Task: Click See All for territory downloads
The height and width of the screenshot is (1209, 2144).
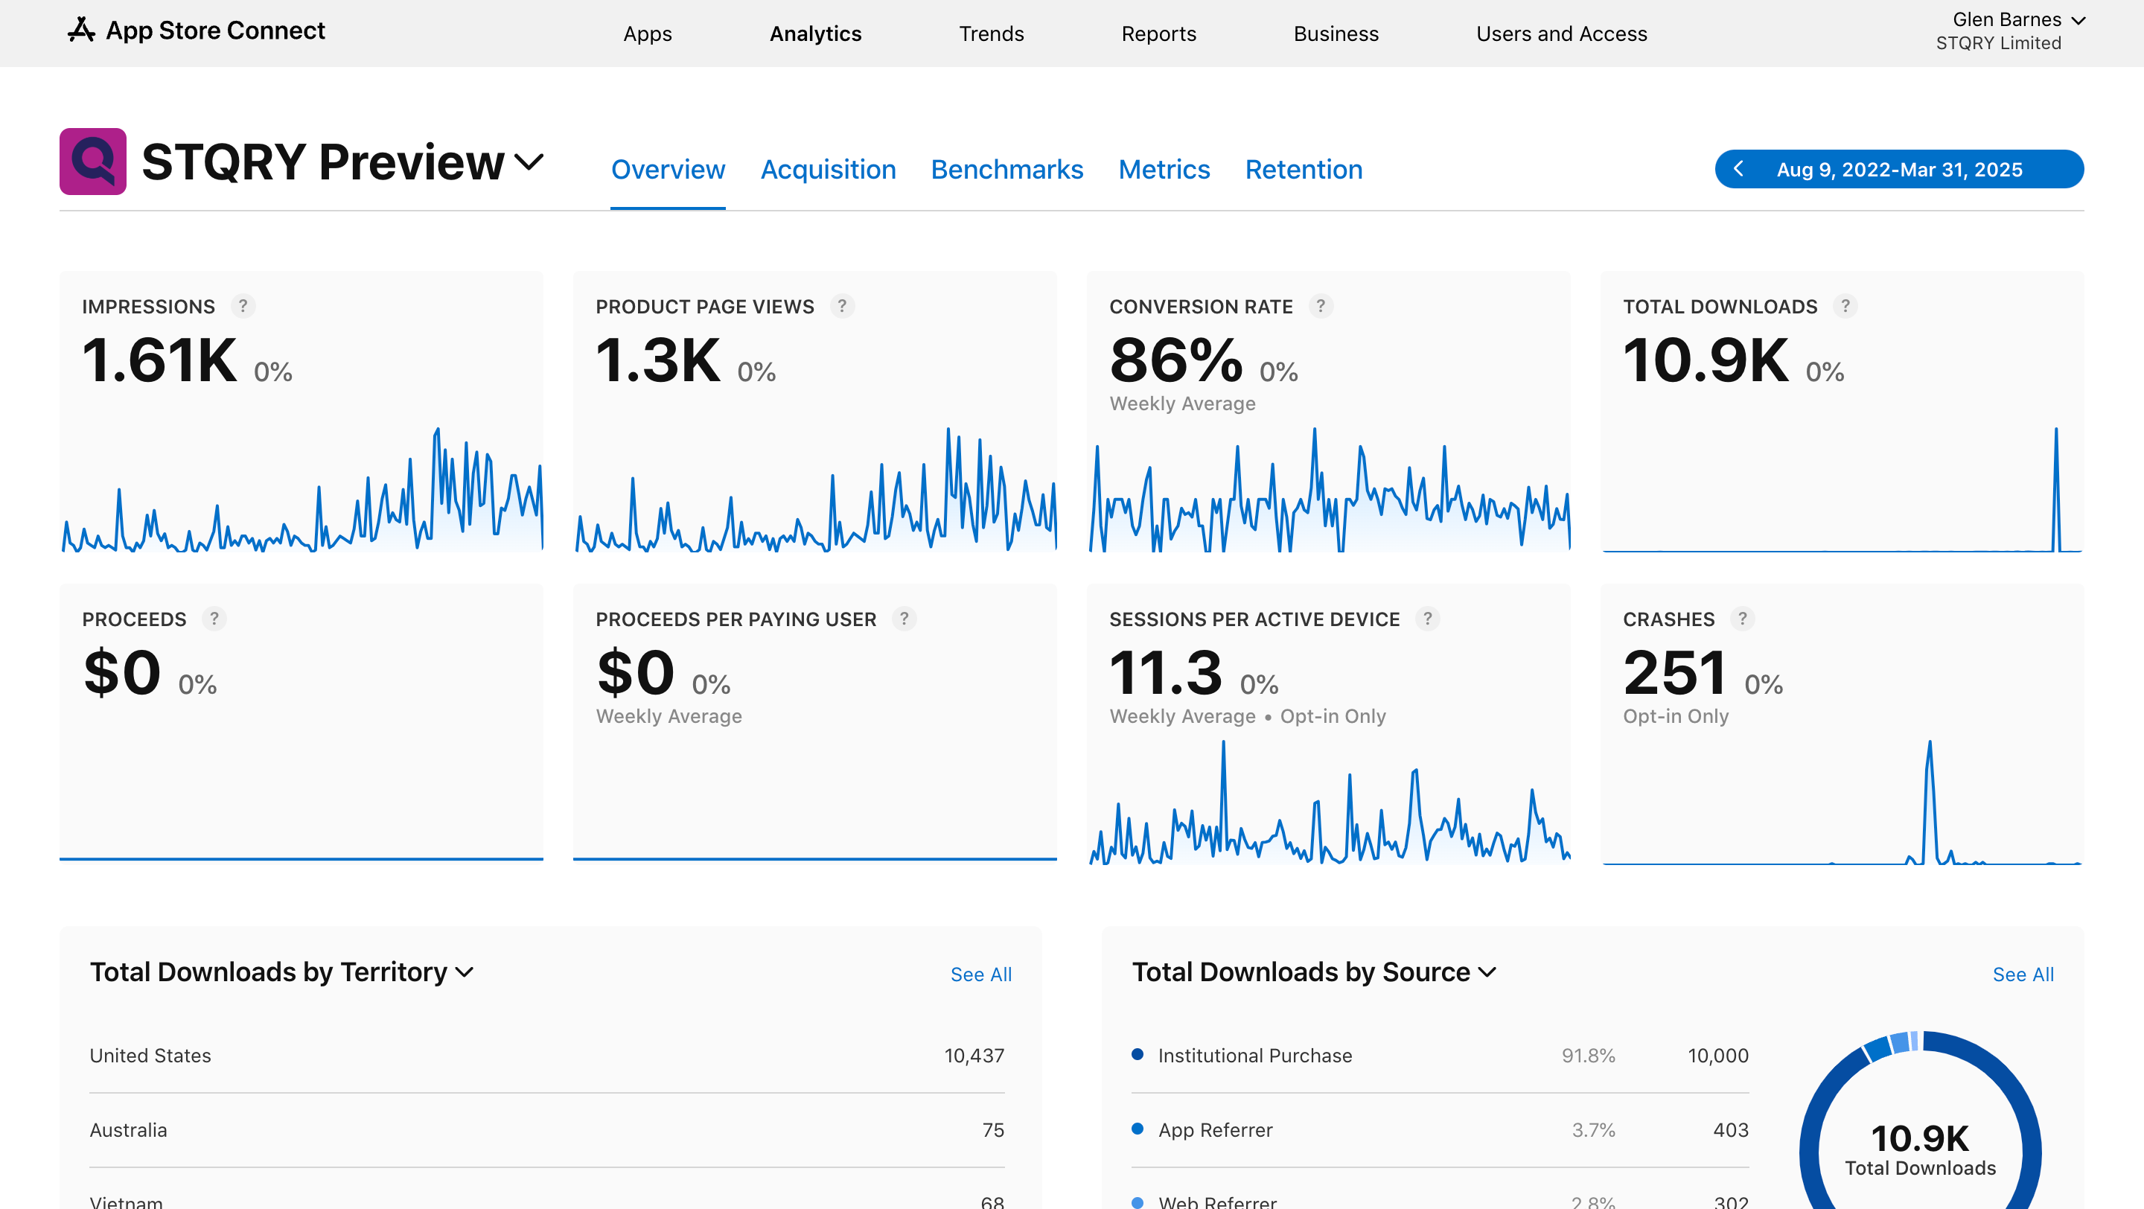Action: tap(980, 974)
